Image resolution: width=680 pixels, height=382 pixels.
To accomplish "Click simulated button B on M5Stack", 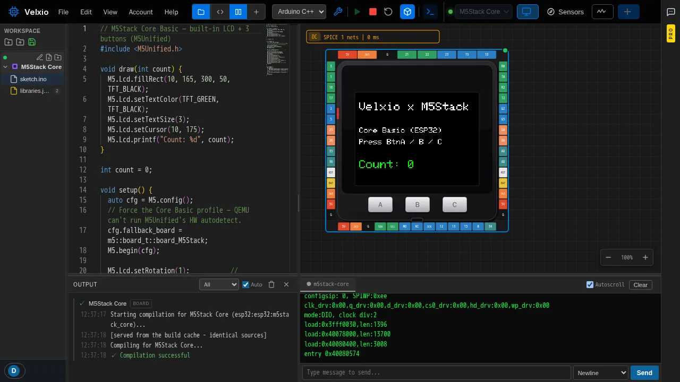I will tap(417, 205).
